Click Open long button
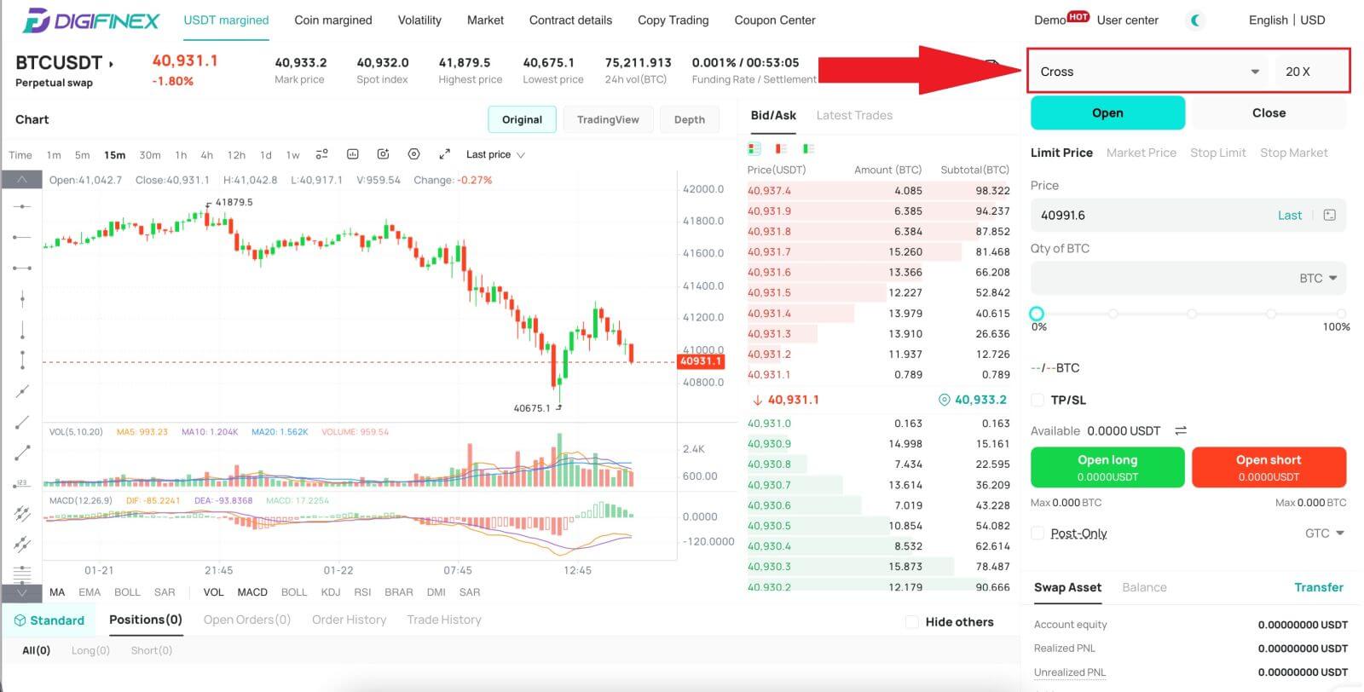The image size is (1364, 692). 1107,467
